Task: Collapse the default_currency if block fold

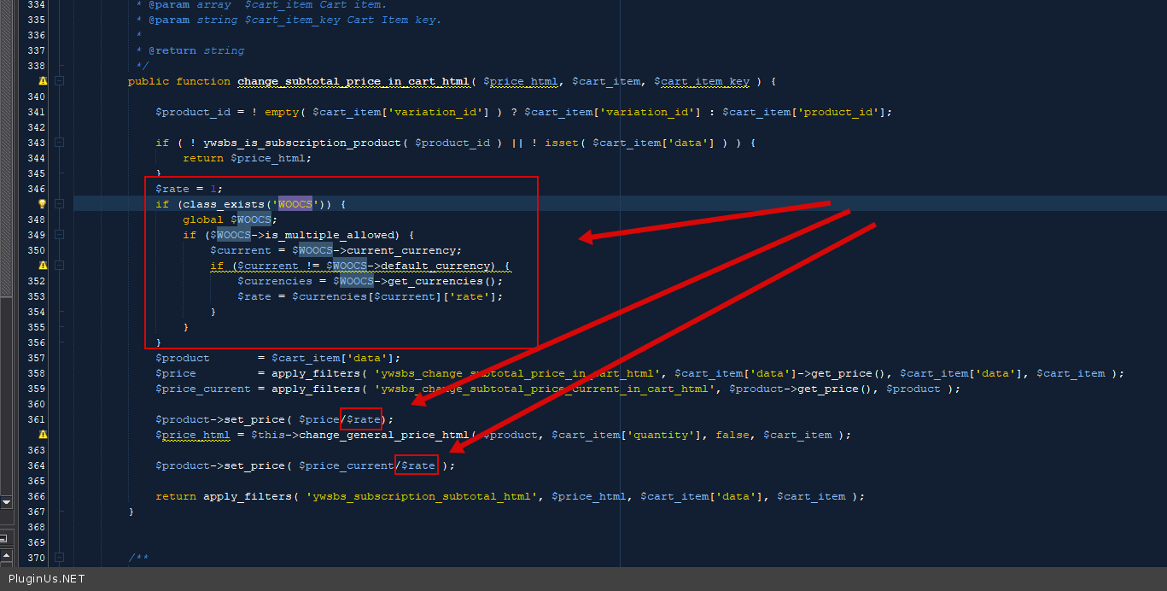Action: (x=60, y=266)
